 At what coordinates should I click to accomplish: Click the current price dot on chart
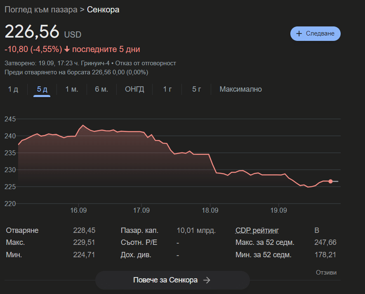(330, 181)
